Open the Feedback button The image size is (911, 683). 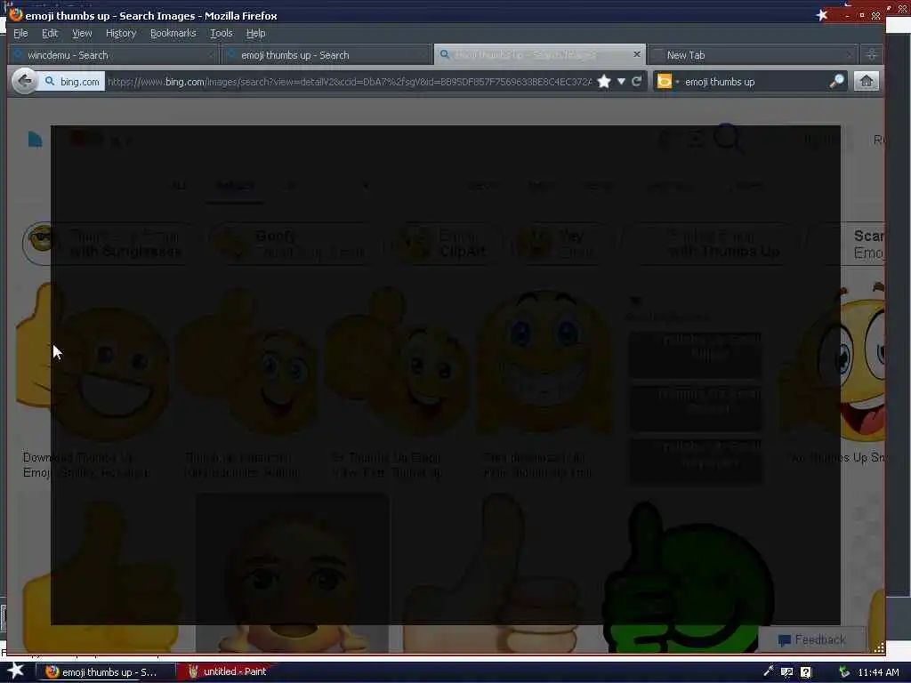click(x=812, y=640)
